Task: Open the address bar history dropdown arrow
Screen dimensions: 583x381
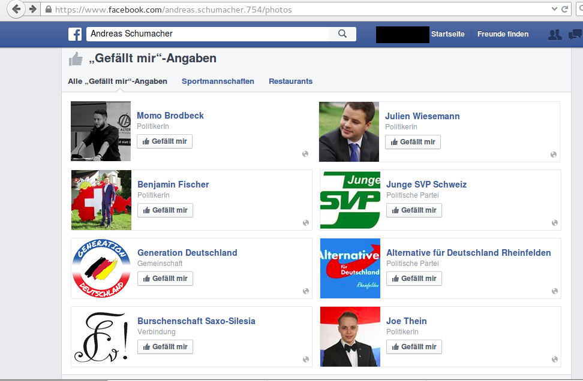Action: point(554,9)
